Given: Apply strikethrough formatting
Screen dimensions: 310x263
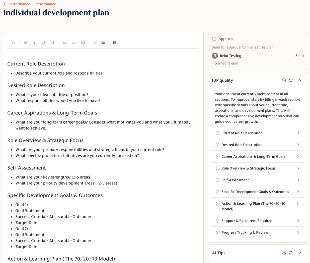Looking at the screenshot, I should click(52, 42).
